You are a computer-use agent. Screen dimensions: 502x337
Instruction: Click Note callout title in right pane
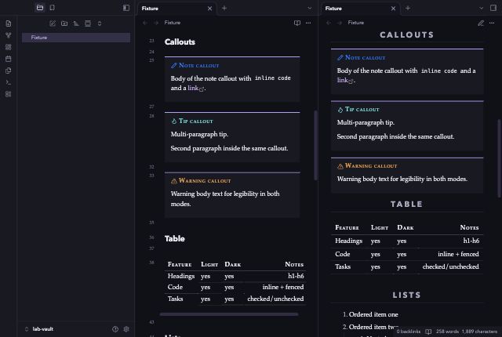click(365, 57)
